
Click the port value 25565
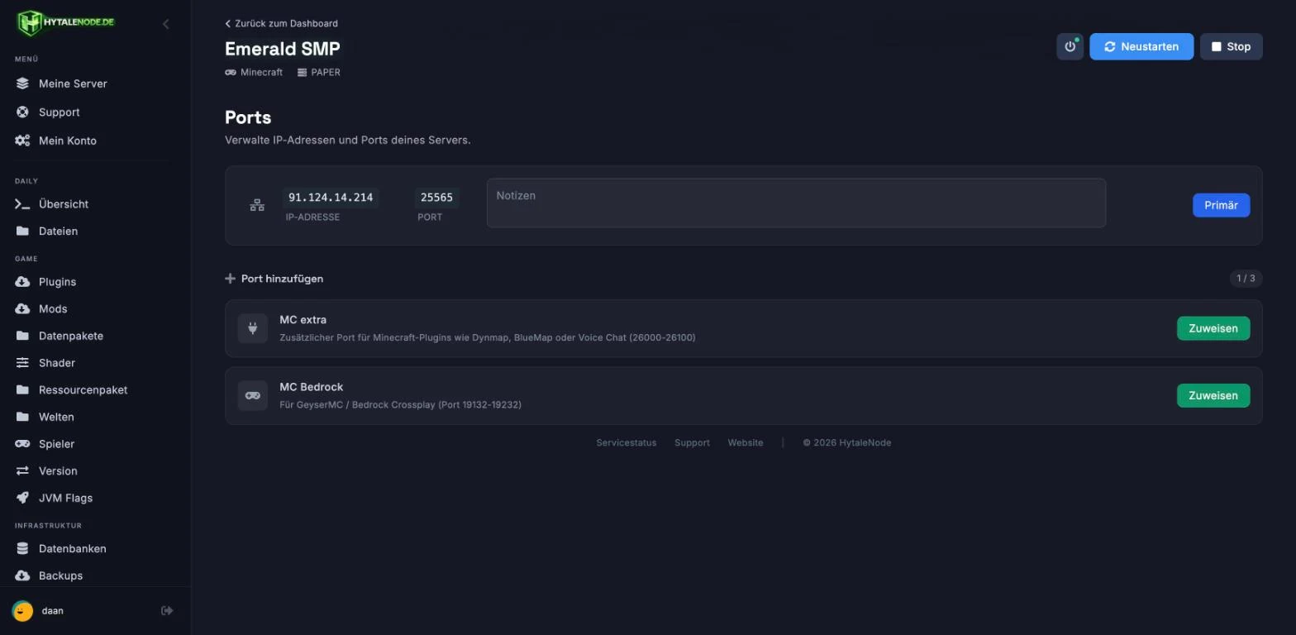click(436, 198)
